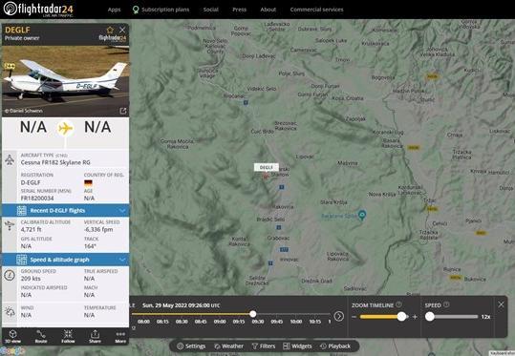
Task: Click the Barjarane Spilje location pin
Action: coord(362,216)
